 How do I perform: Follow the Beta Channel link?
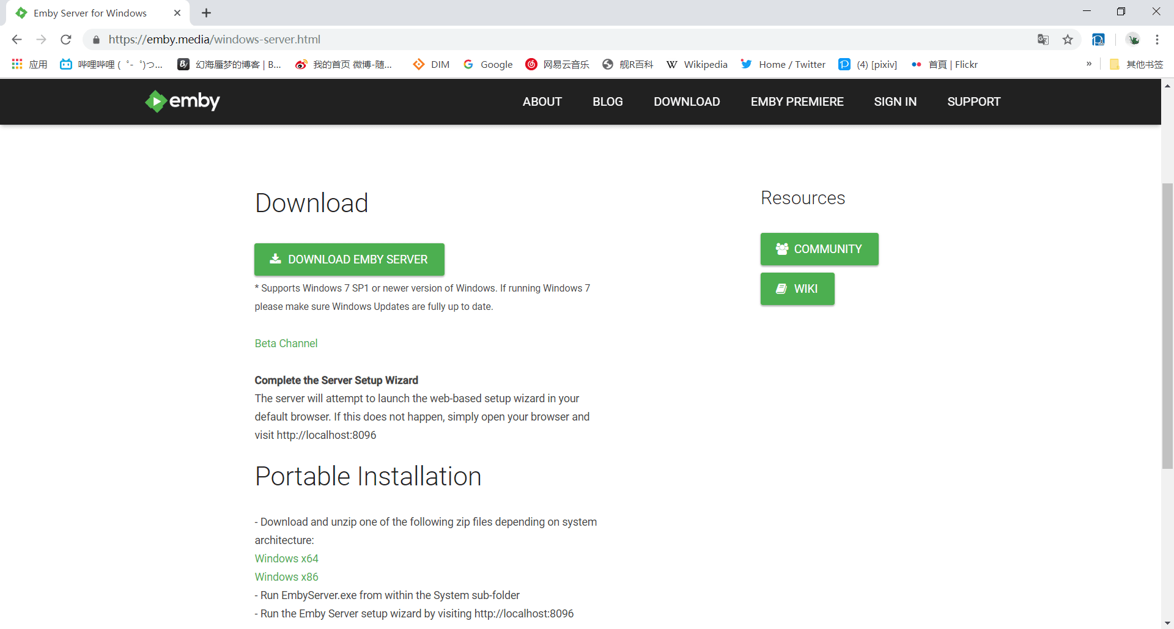click(286, 344)
